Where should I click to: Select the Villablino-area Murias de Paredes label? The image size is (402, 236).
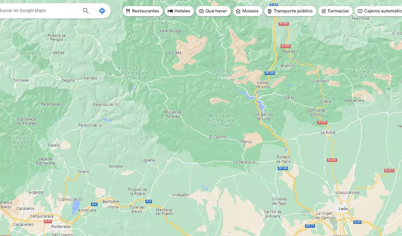point(173,114)
